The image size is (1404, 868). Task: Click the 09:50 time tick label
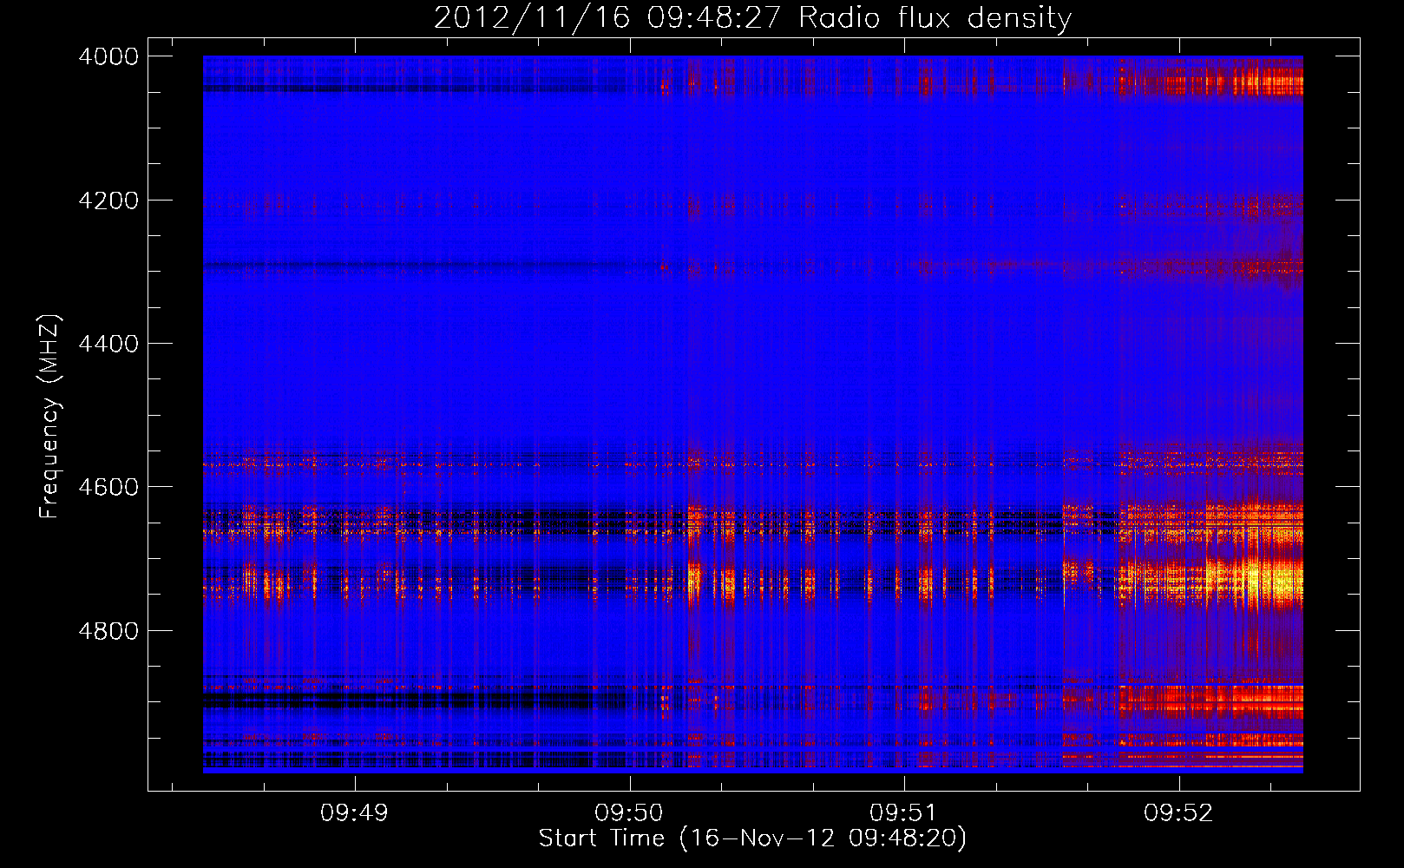629,812
